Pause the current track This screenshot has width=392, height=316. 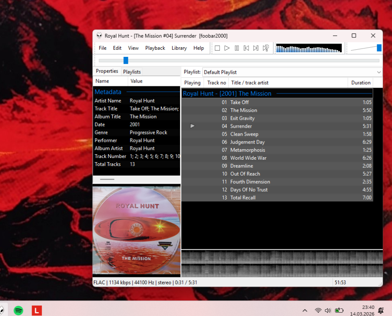tap(237, 48)
